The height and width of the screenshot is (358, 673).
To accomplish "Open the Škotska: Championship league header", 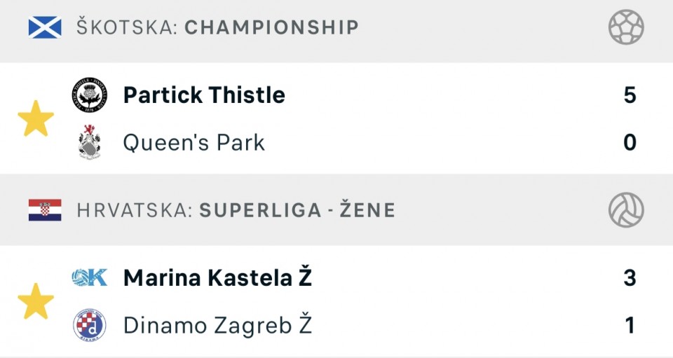I will coord(217,28).
